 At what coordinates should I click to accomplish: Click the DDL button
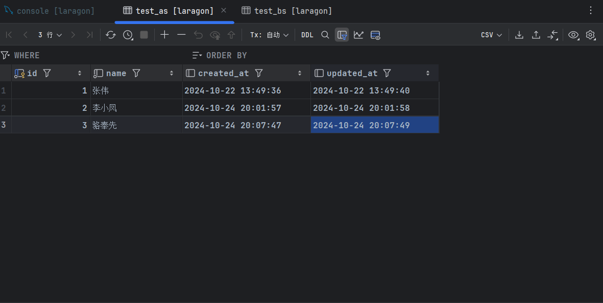click(x=307, y=35)
